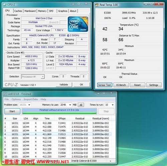Screen dimensions: 167x166
Task: Click the LDA column header
Action: (26, 118)
